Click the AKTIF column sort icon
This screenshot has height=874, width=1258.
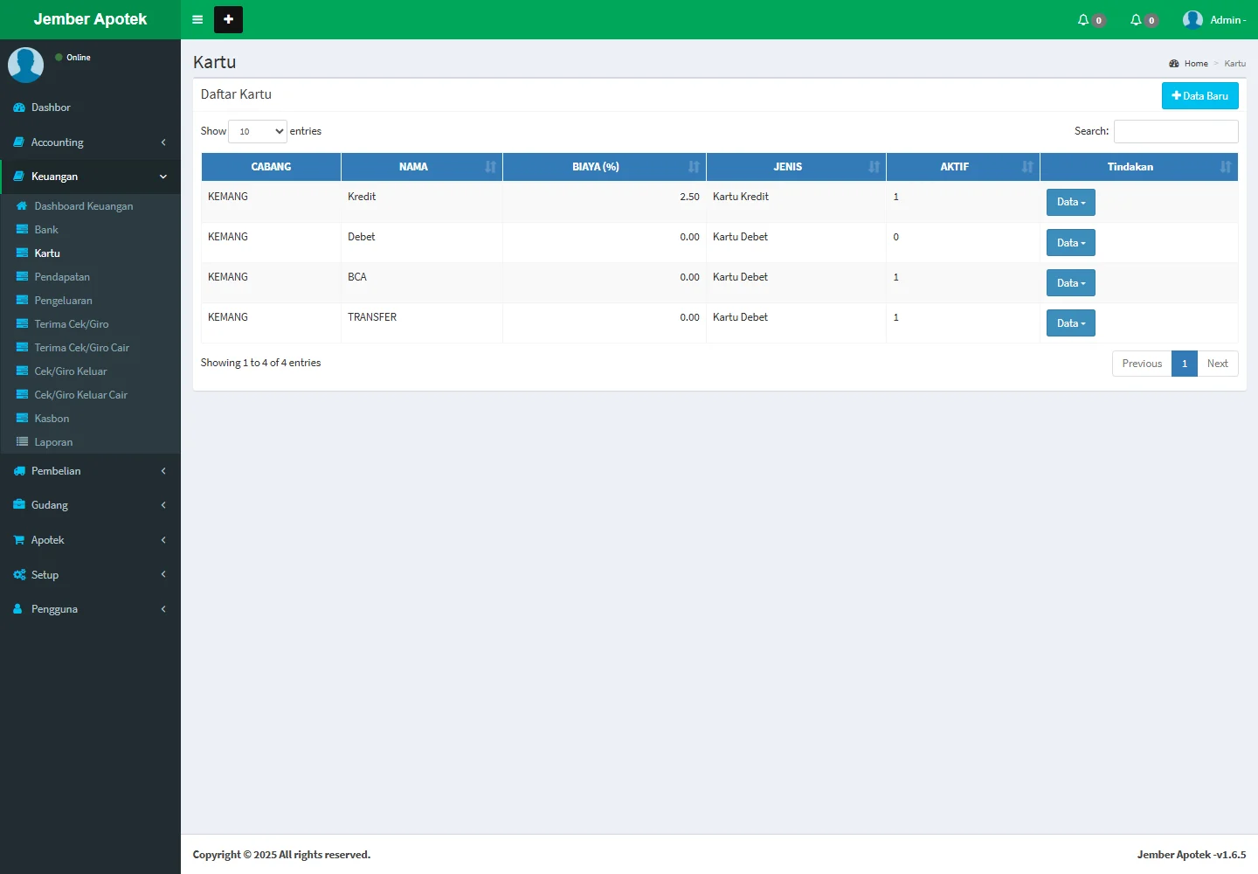tap(1027, 167)
